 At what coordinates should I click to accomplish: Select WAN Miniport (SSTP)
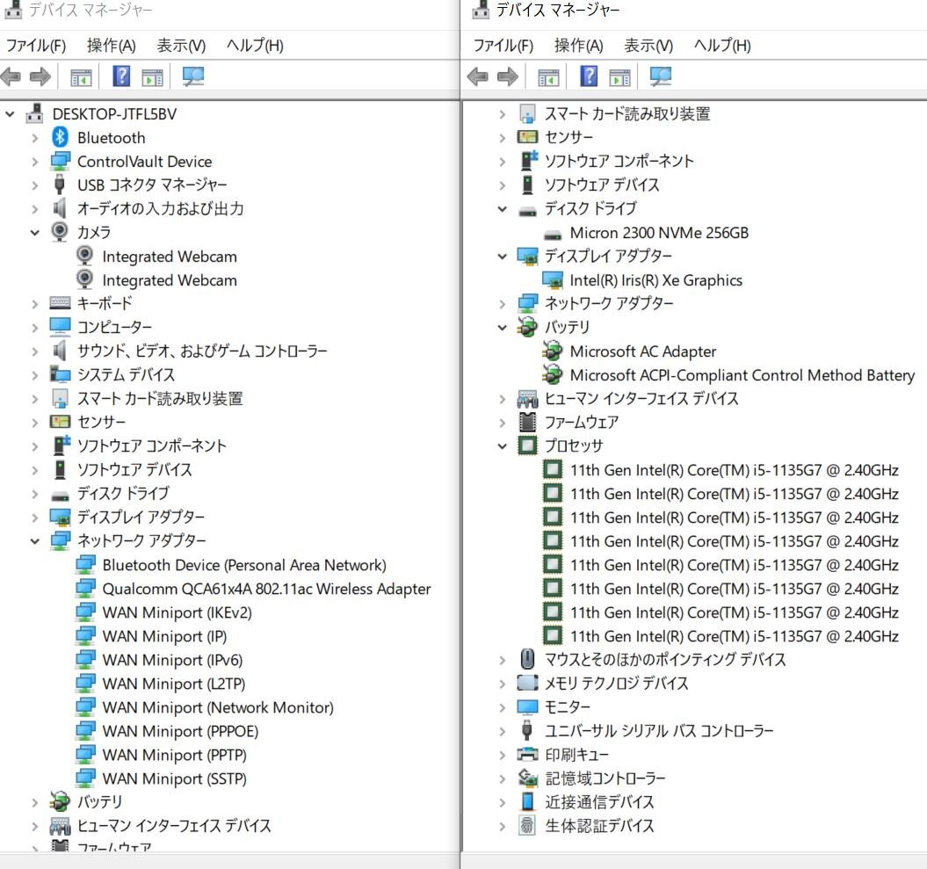tap(174, 778)
